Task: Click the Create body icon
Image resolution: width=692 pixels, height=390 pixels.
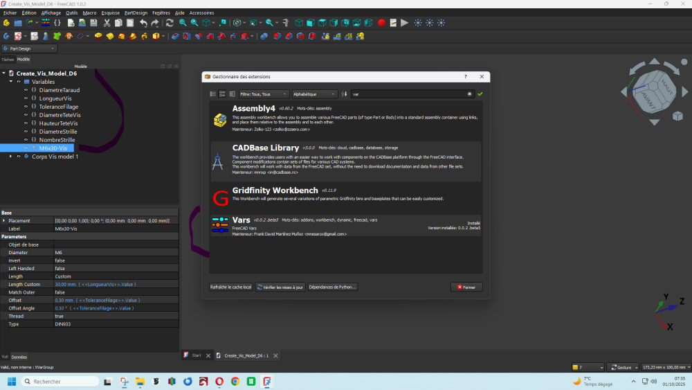Action: (6, 36)
